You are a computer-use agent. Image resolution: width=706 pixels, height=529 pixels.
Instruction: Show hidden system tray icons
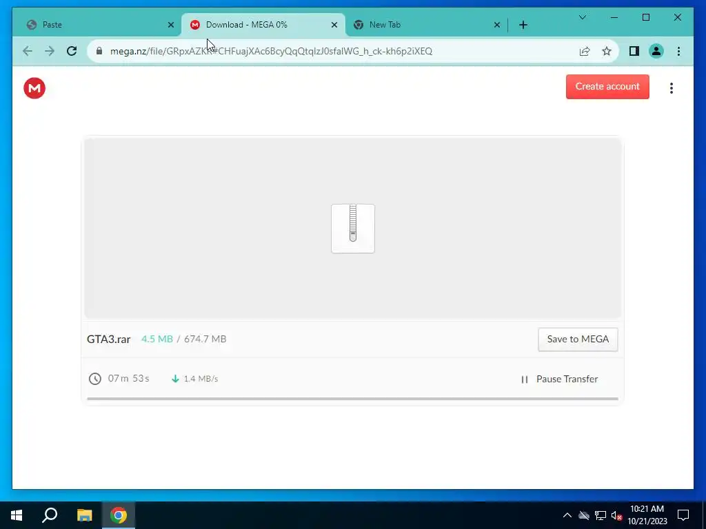click(x=567, y=515)
